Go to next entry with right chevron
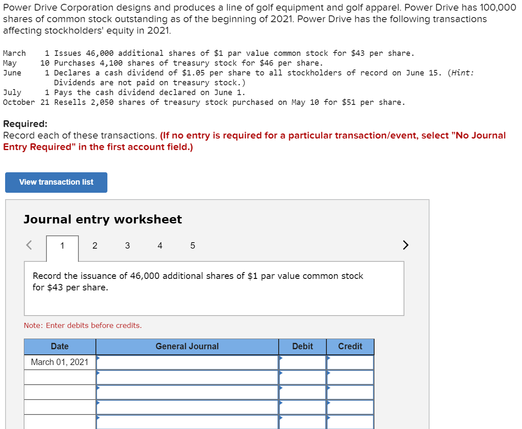The image size is (522, 429). 406,245
